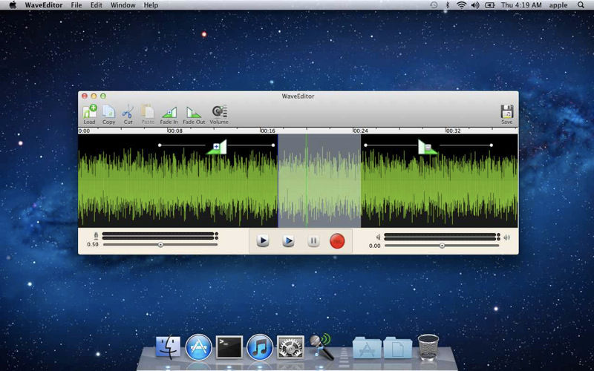Click the Wi-Fi status icon
This screenshot has width=594, height=371.
(461, 5)
